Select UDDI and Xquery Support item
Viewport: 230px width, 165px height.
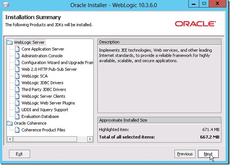click(x=45, y=110)
